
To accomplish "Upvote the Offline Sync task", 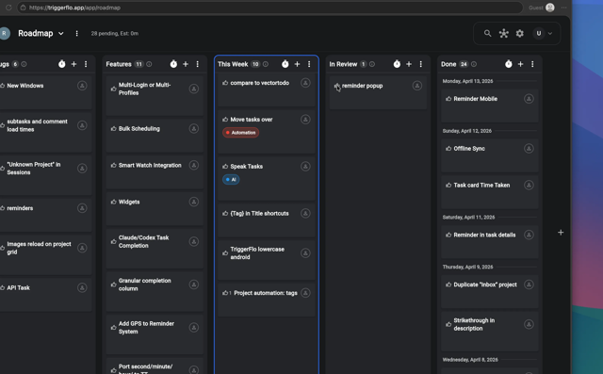I will coord(448,148).
